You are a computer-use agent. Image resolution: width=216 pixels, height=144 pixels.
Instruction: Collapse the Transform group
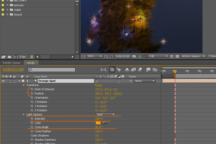coord(23,85)
